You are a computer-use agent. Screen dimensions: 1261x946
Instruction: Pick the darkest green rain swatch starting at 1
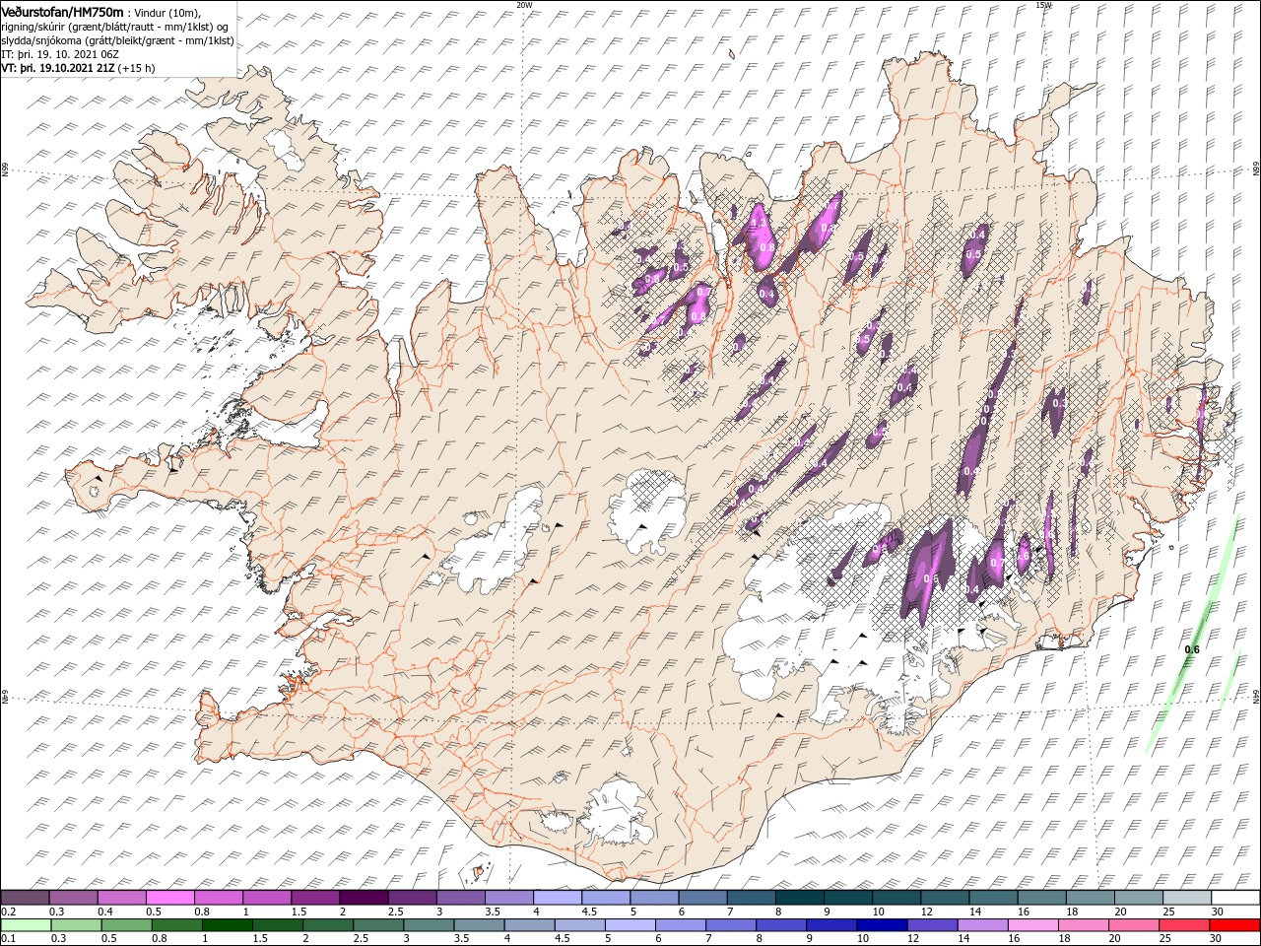(x=227, y=924)
